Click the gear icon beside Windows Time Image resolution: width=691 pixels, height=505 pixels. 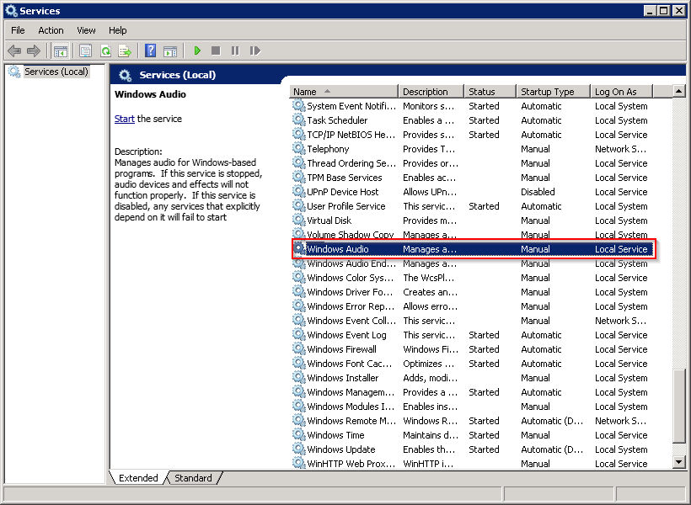(x=299, y=434)
